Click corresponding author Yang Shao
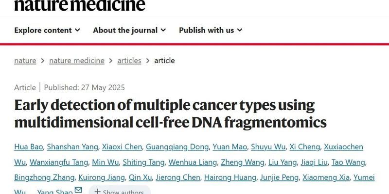Image resolution: width=389 pixels, height=194 pixels. [x=55, y=192]
